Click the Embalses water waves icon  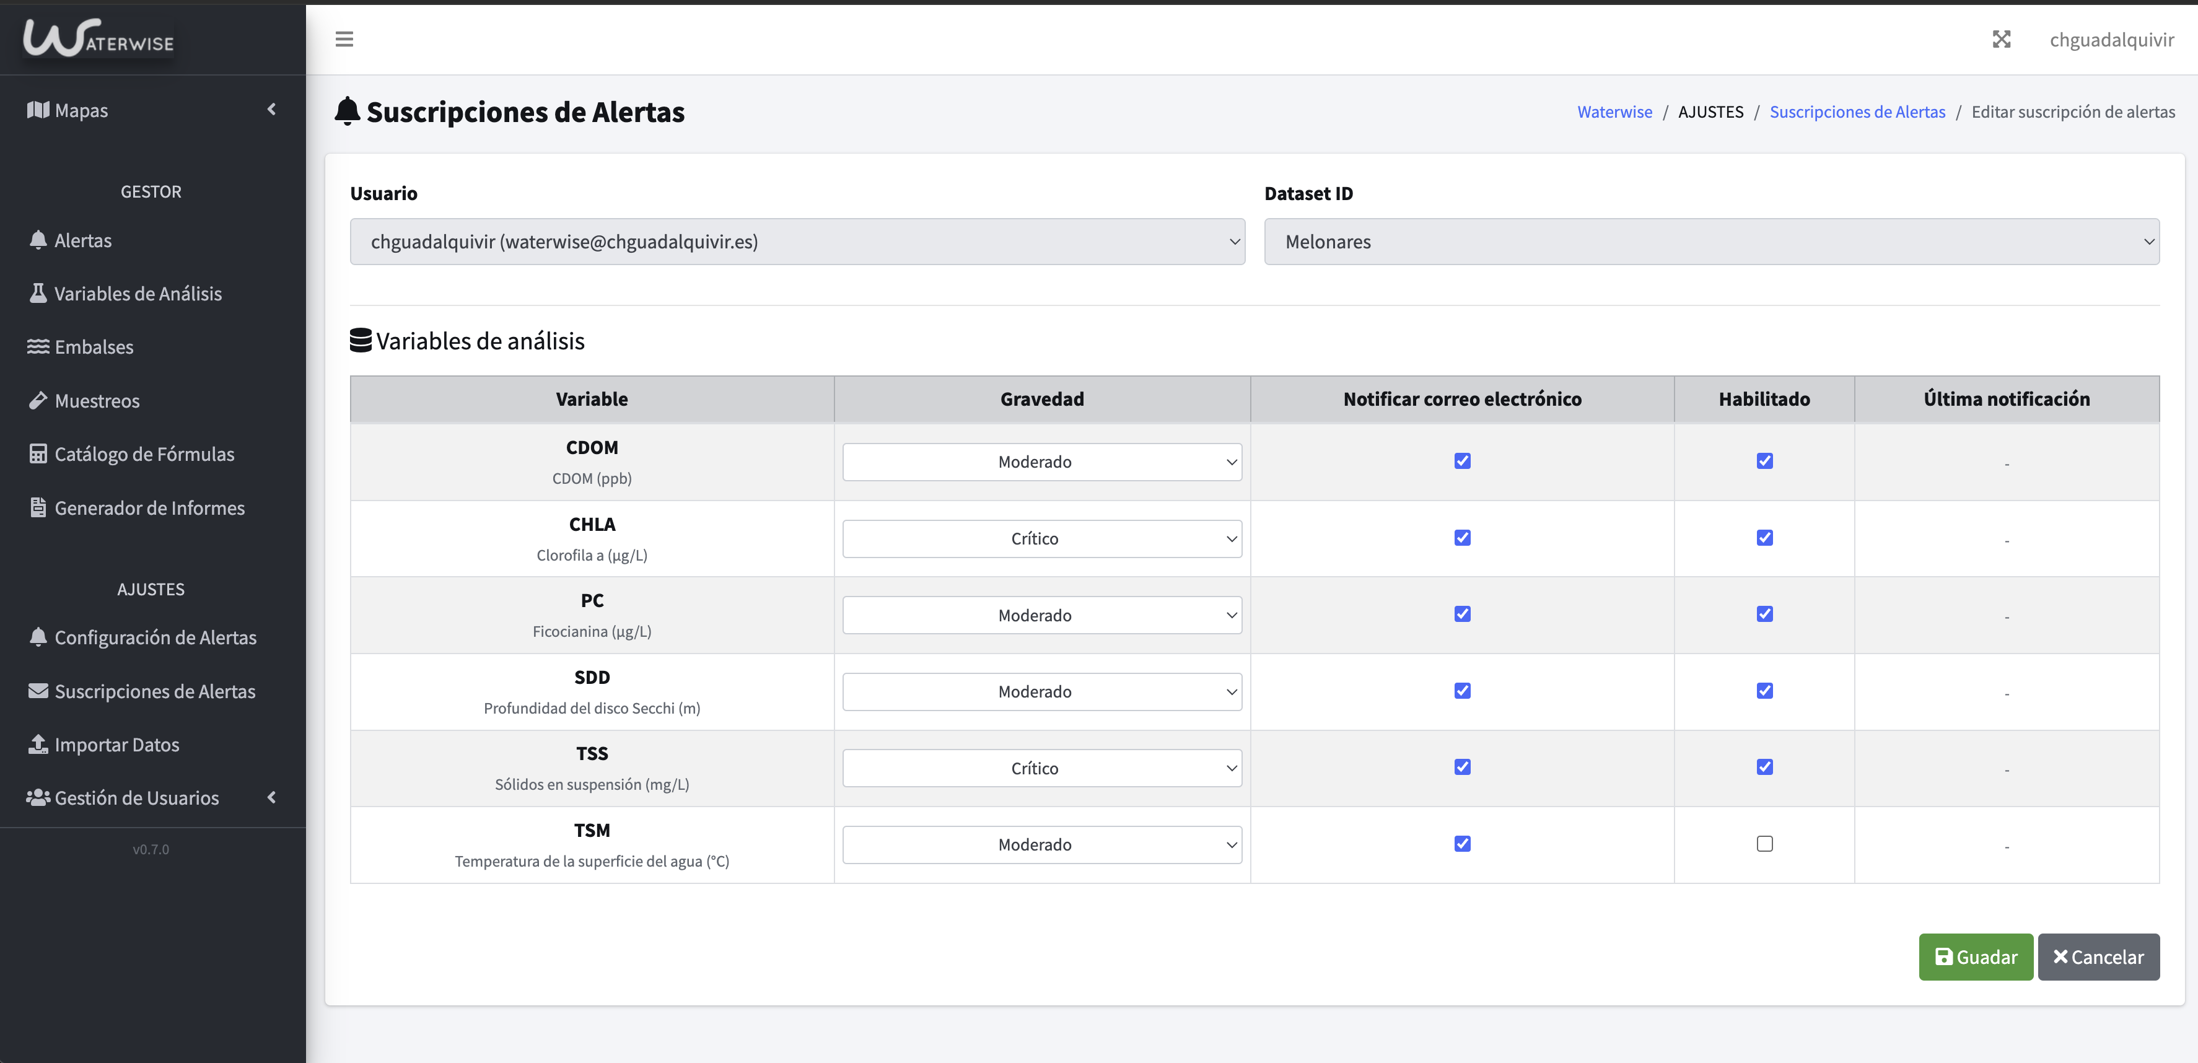[x=38, y=346]
